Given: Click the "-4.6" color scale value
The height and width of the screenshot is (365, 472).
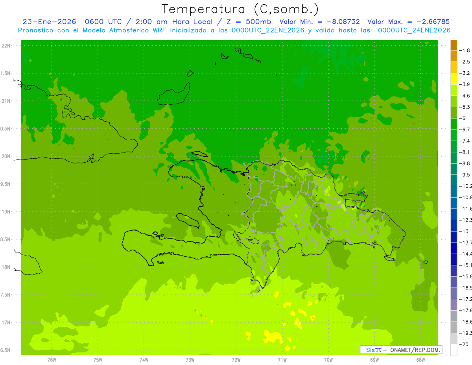Looking at the screenshot, I should pyautogui.click(x=465, y=96).
